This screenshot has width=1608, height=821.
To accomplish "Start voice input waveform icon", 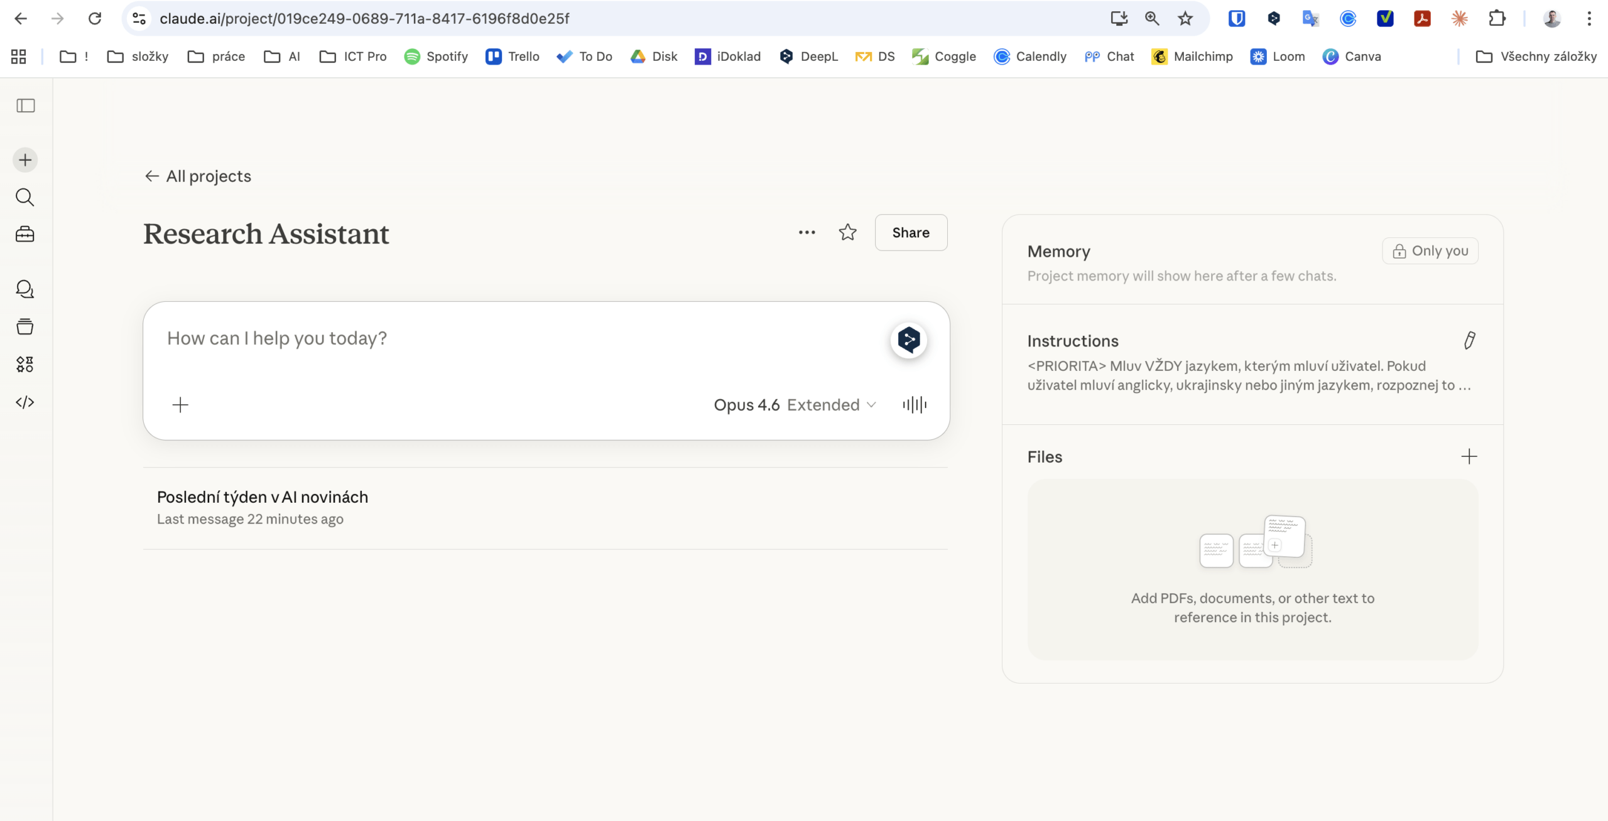I will pos(915,405).
